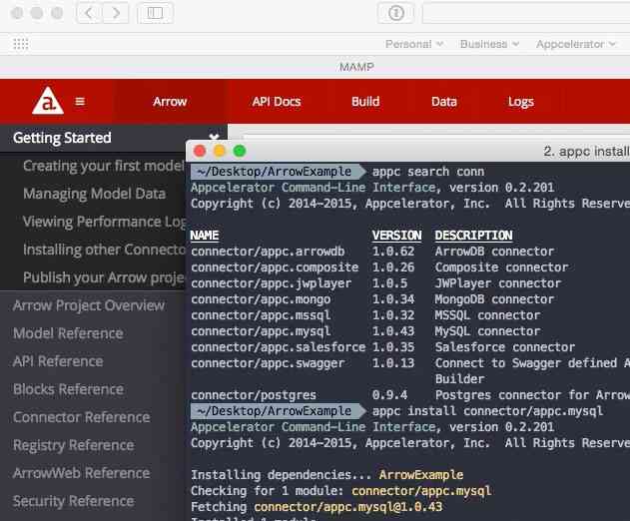Open Managing Model Data guide

tap(95, 194)
